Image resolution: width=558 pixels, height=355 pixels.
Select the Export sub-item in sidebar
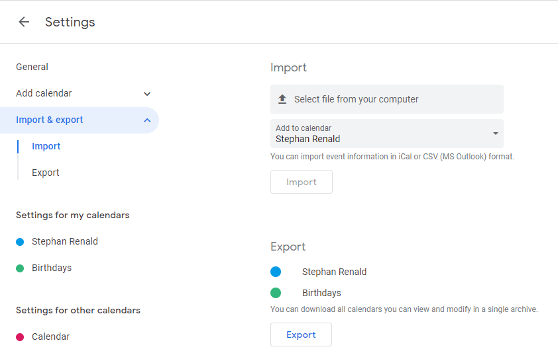[x=46, y=173]
